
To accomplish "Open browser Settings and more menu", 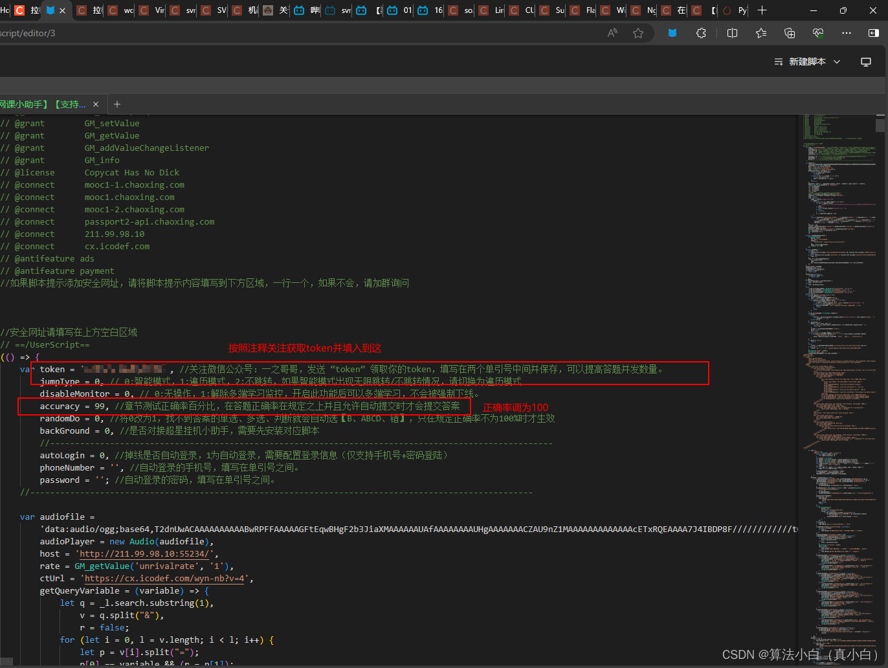I will point(847,33).
